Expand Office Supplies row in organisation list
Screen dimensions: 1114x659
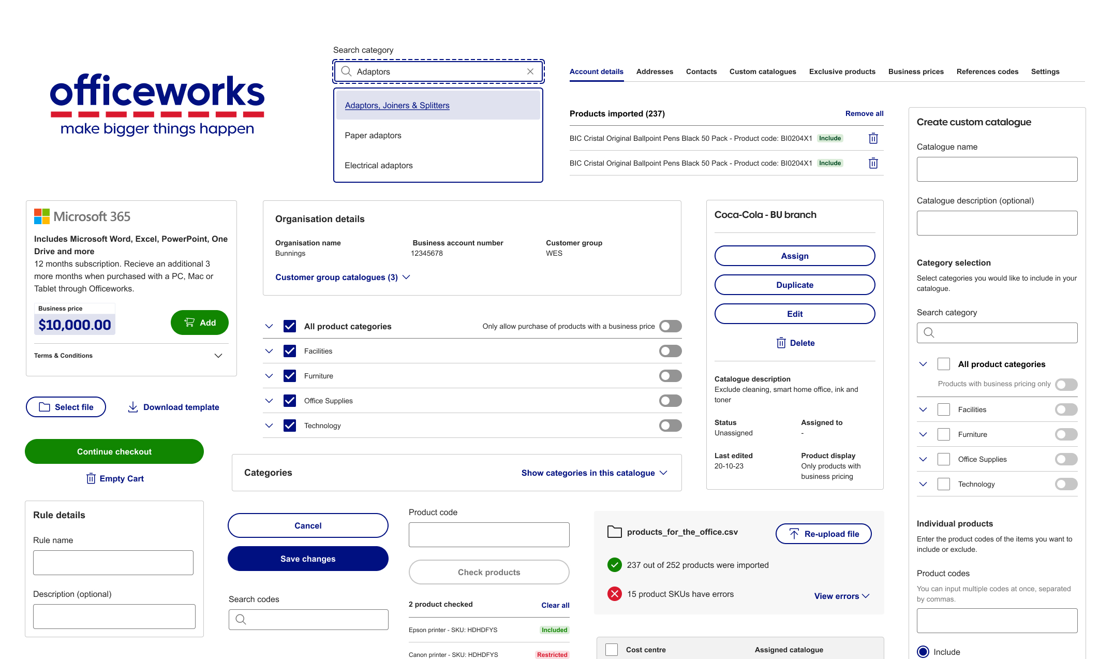point(269,401)
